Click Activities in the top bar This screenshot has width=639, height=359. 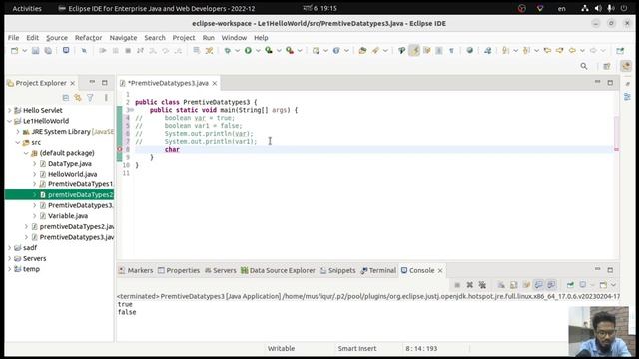(27, 9)
